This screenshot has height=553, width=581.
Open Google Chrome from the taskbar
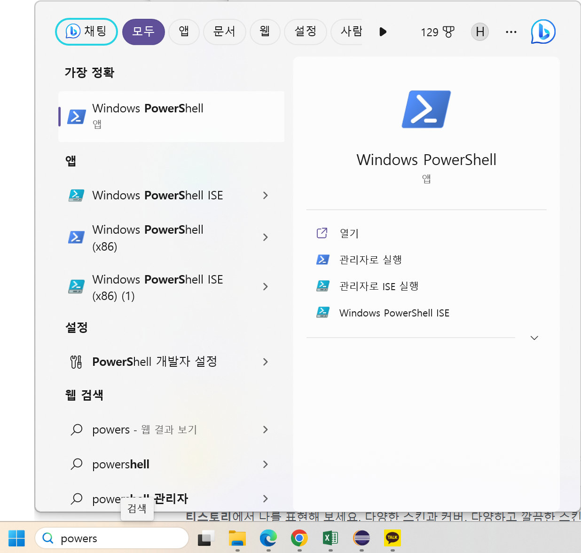tap(299, 538)
